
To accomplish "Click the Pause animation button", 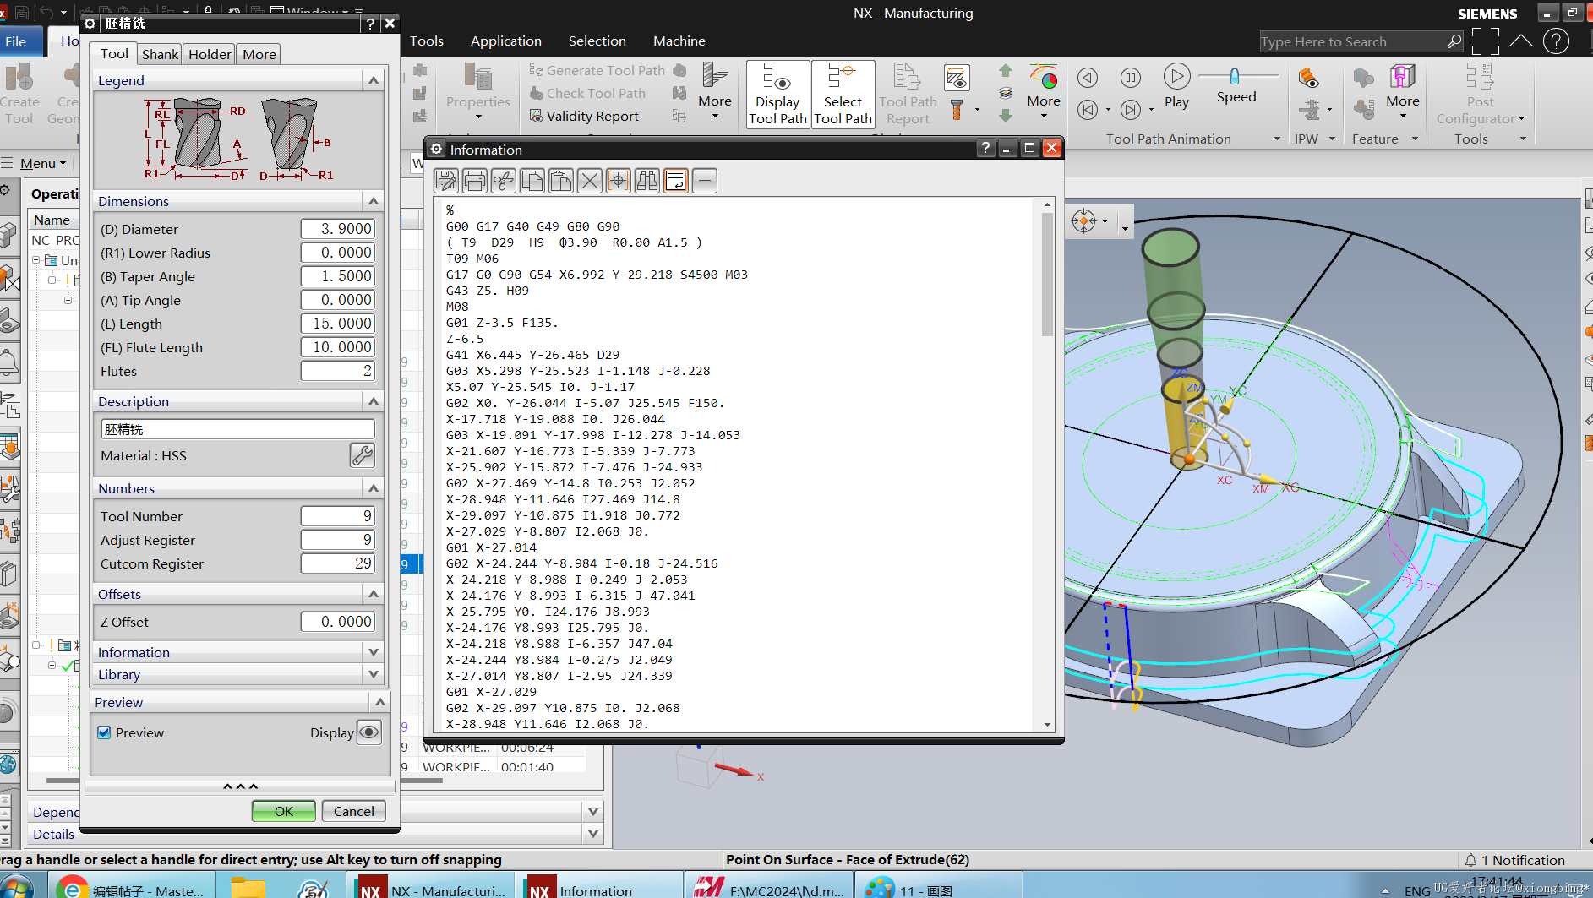I will [x=1131, y=78].
